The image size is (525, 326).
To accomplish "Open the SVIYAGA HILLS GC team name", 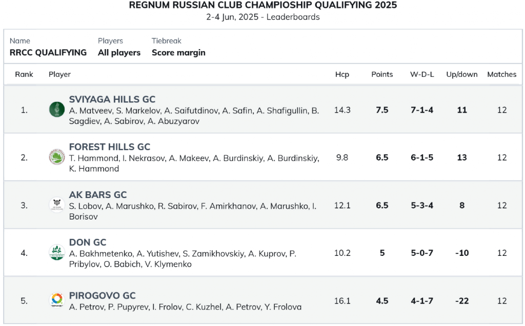I will pos(112,99).
